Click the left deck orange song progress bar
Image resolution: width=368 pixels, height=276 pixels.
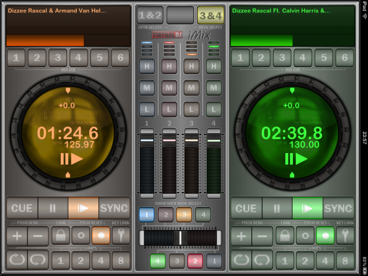pos(68,40)
